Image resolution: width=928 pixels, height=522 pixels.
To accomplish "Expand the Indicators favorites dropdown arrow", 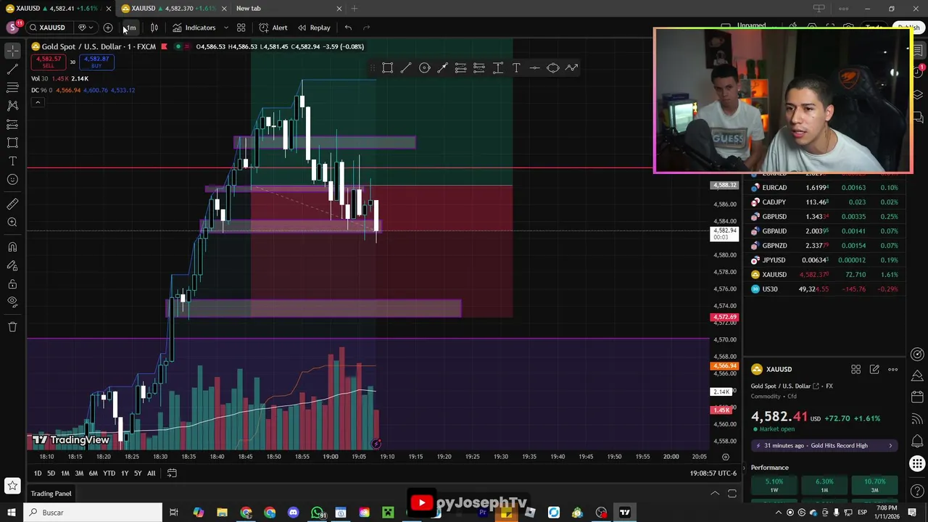I will click(x=225, y=28).
